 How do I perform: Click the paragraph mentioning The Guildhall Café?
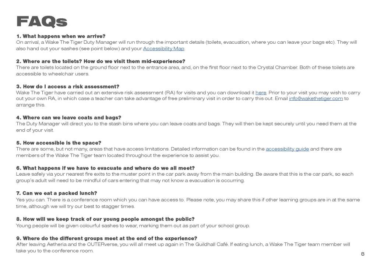coord(183,247)
